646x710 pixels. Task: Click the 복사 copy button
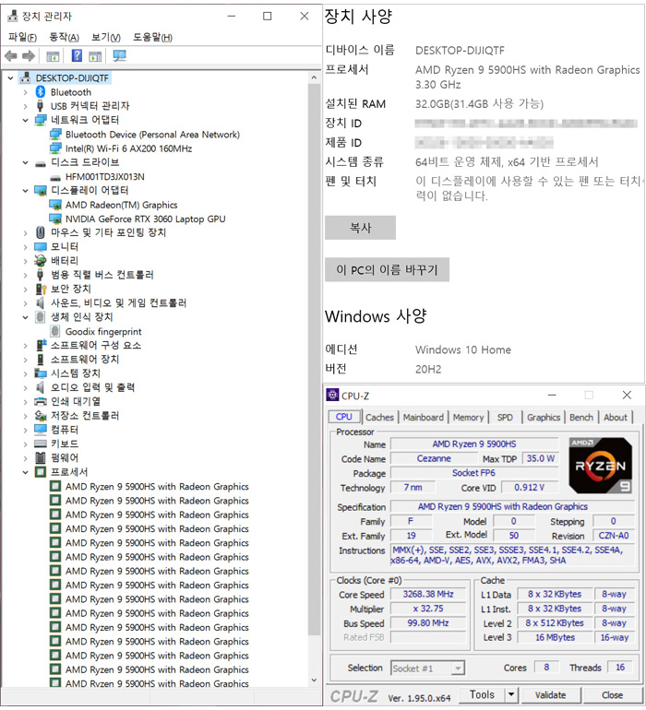click(x=361, y=228)
